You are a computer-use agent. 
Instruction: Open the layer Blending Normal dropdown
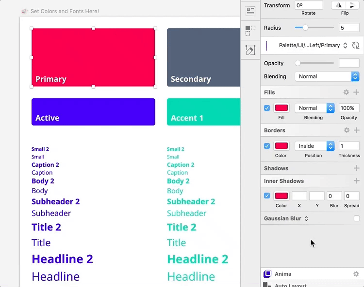click(327, 76)
